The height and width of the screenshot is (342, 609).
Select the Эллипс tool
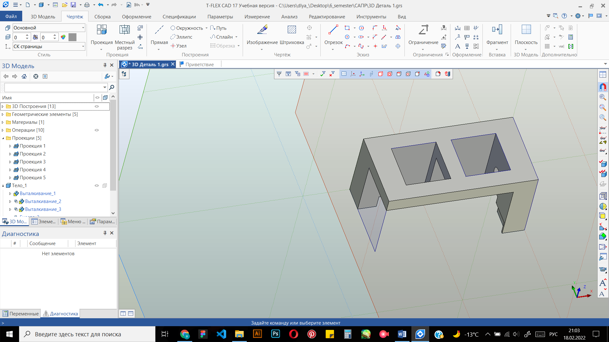click(181, 37)
